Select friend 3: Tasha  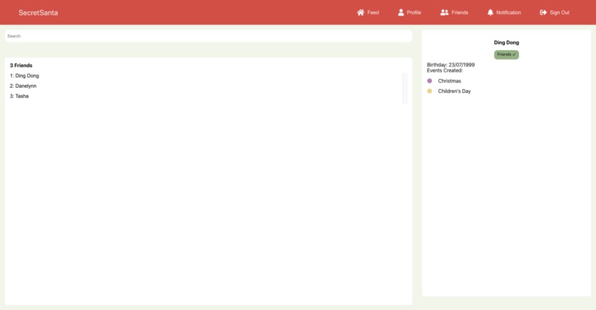19,96
